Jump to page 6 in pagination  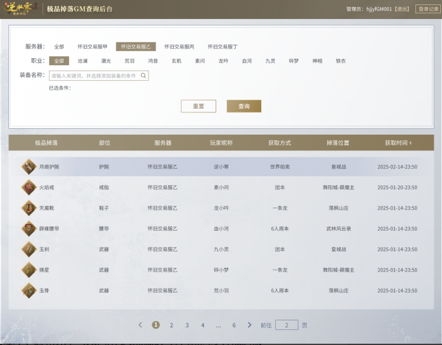point(233,325)
